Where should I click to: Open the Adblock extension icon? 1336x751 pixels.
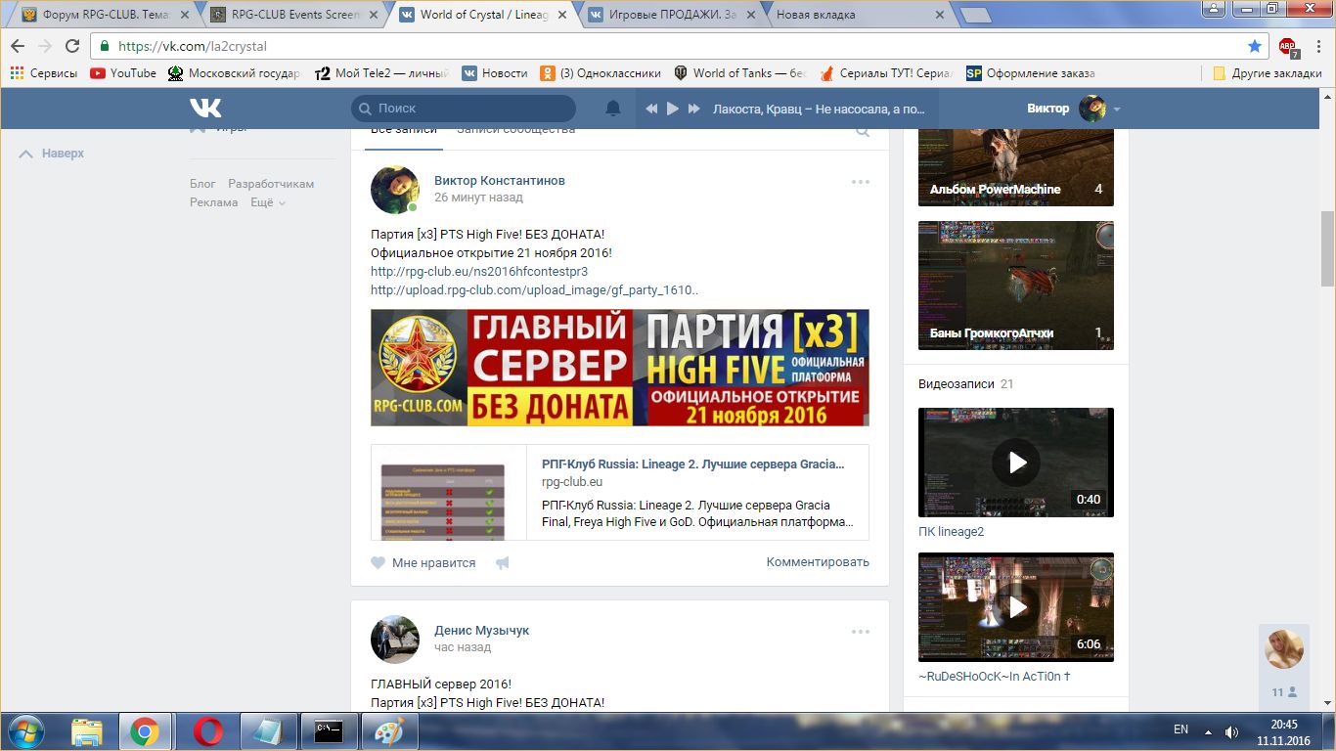point(1287,46)
